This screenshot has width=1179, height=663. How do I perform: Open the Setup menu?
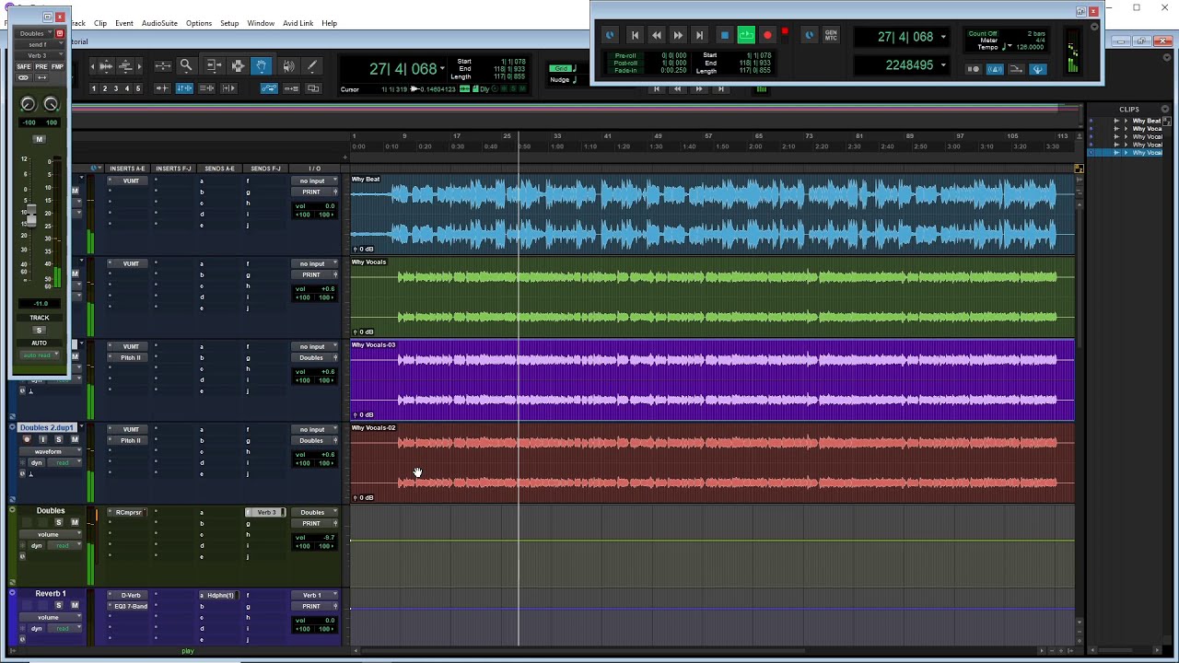229,23
